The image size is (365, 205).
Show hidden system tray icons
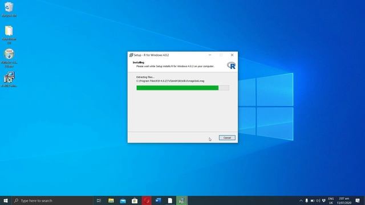coord(301,200)
